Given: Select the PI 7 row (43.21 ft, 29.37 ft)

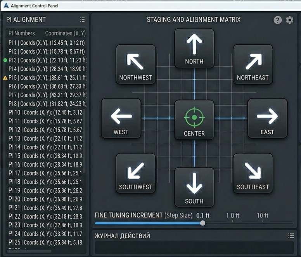Looking at the screenshot, I should point(46,95).
